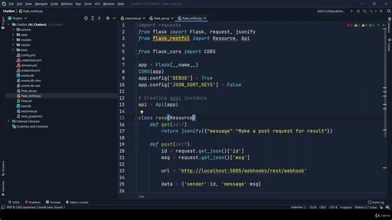
Task: Click the Collapse All icon in Project panel
Action: 99,18
